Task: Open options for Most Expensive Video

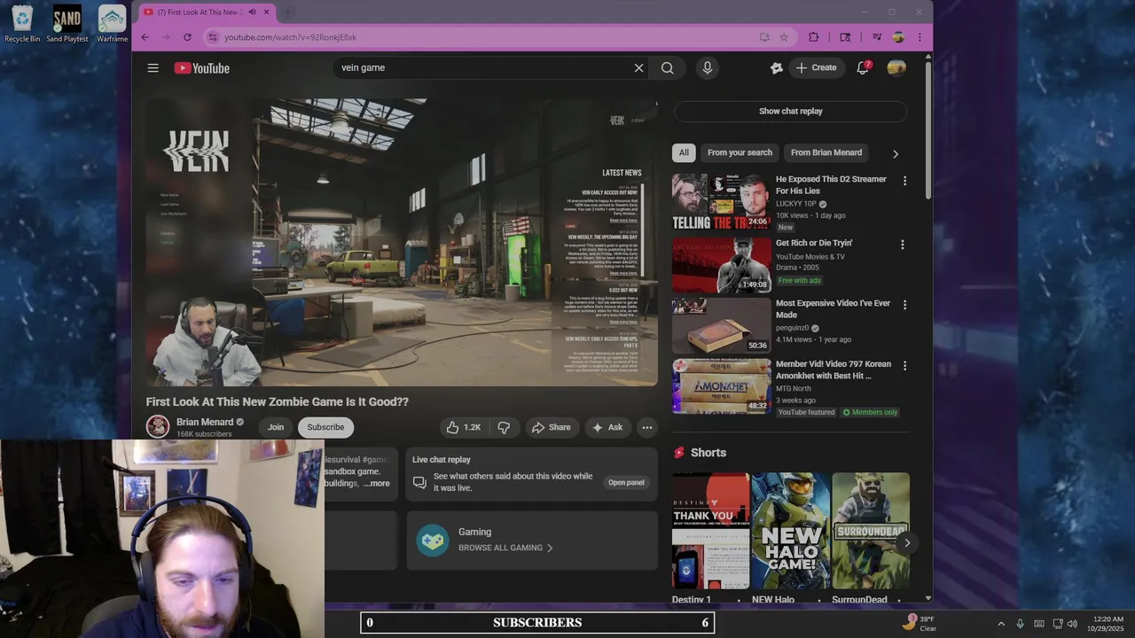Action: [x=904, y=305]
